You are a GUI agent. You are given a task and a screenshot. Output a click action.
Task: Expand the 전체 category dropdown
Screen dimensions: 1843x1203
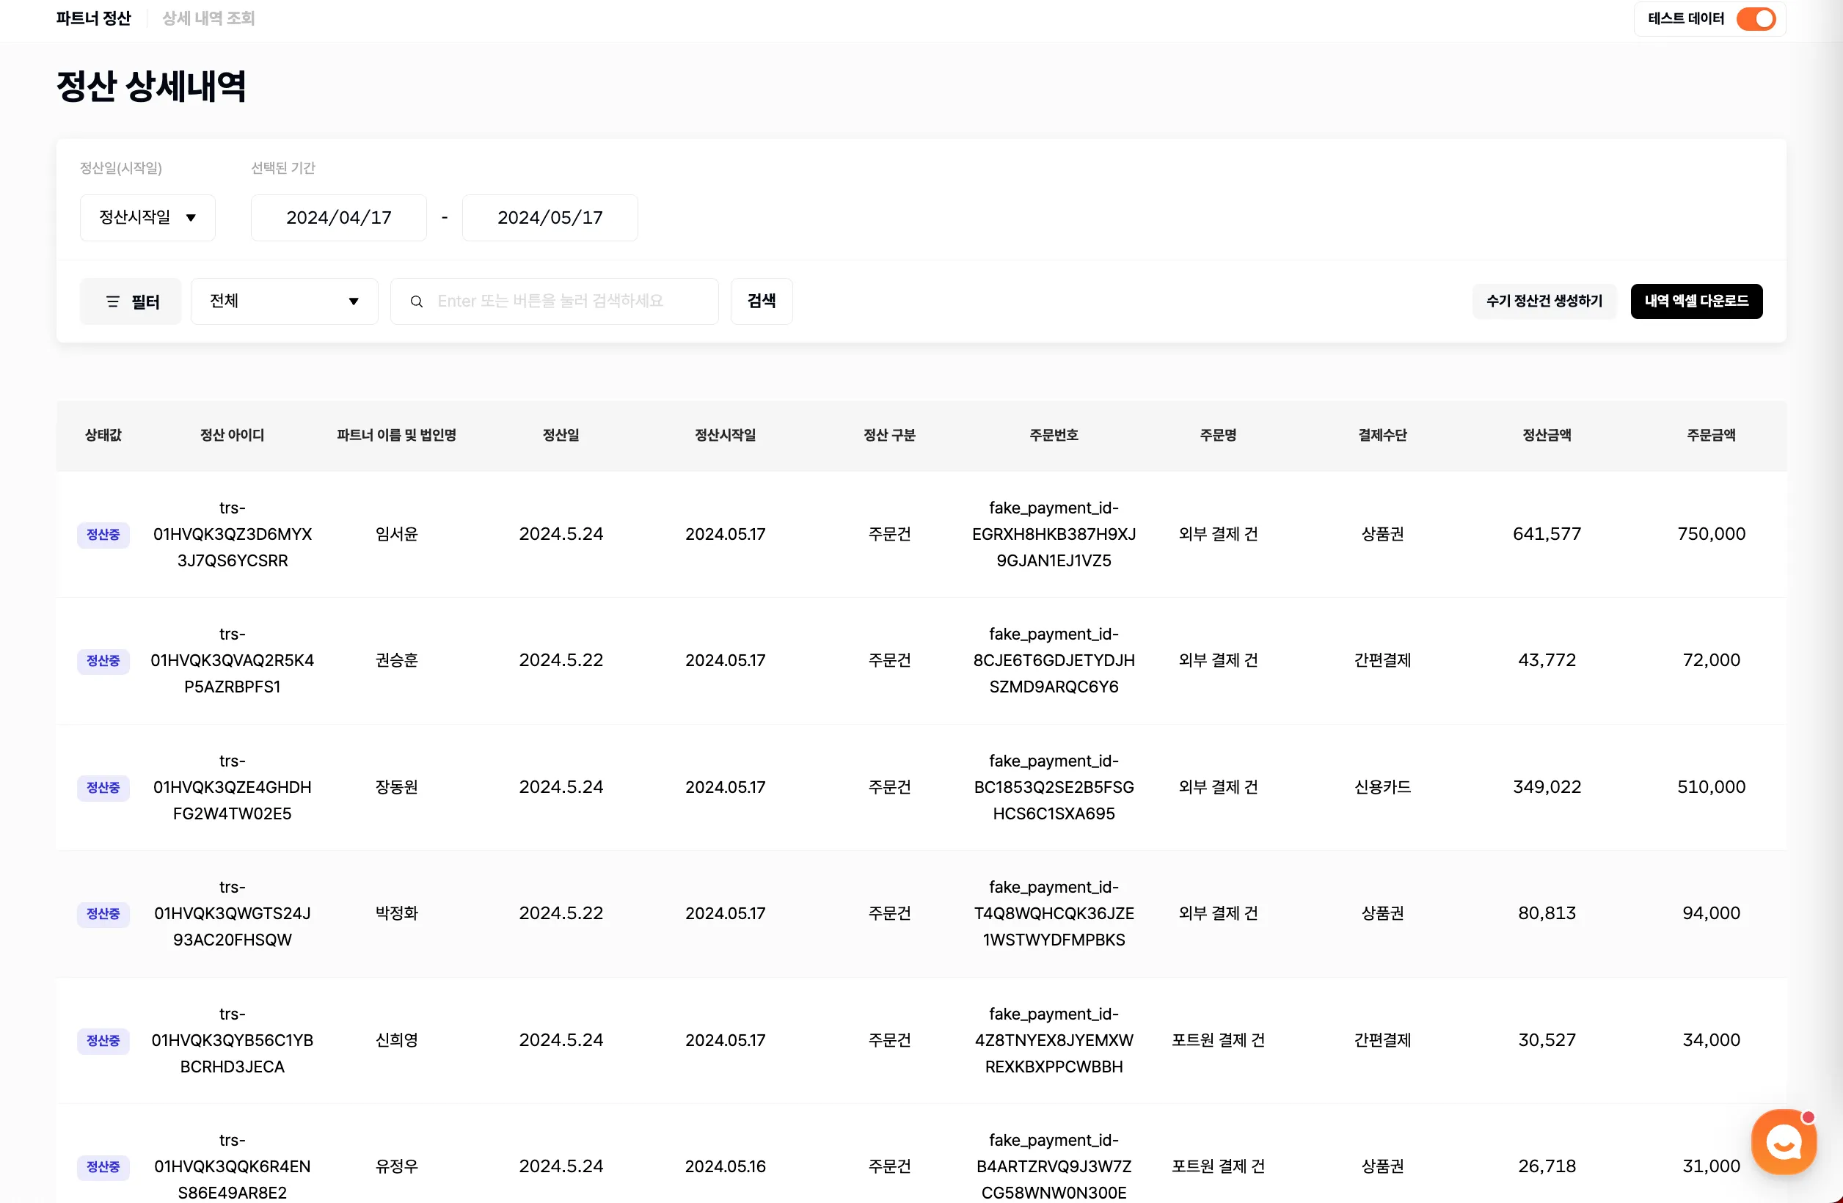click(284, 301)
